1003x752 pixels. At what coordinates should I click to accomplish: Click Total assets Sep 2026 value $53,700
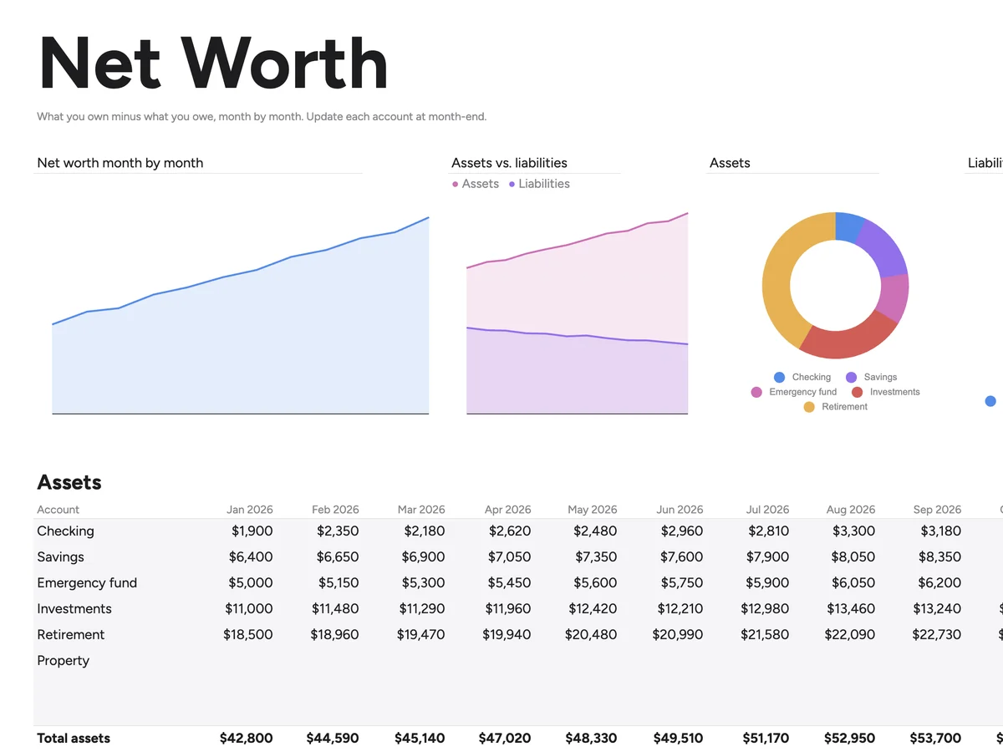(x=936, y=739)
